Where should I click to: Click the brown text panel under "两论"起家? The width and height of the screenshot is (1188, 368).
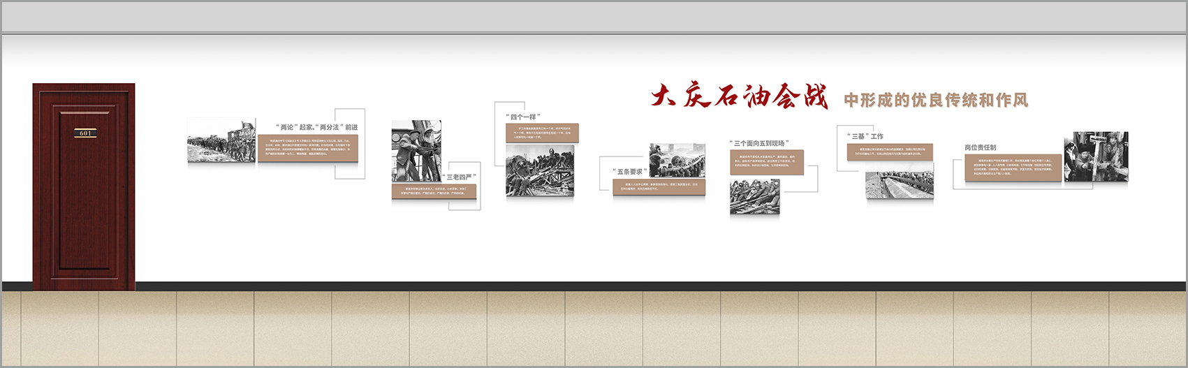click(308, 149)
